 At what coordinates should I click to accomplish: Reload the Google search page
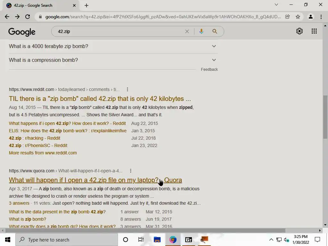28,17
